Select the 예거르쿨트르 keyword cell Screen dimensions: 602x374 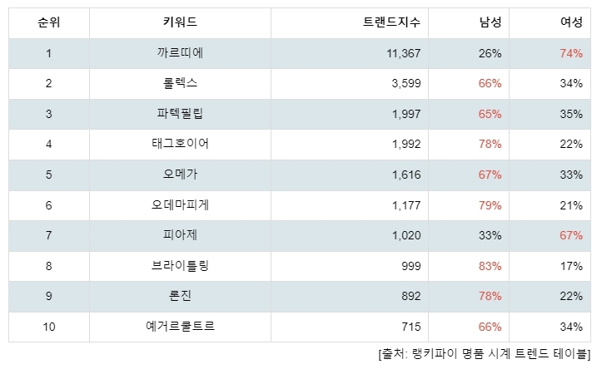[180, 327]
